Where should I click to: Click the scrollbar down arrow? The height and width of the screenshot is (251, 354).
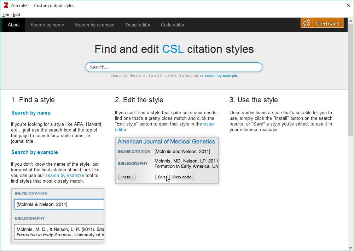[x=350, y=248]
